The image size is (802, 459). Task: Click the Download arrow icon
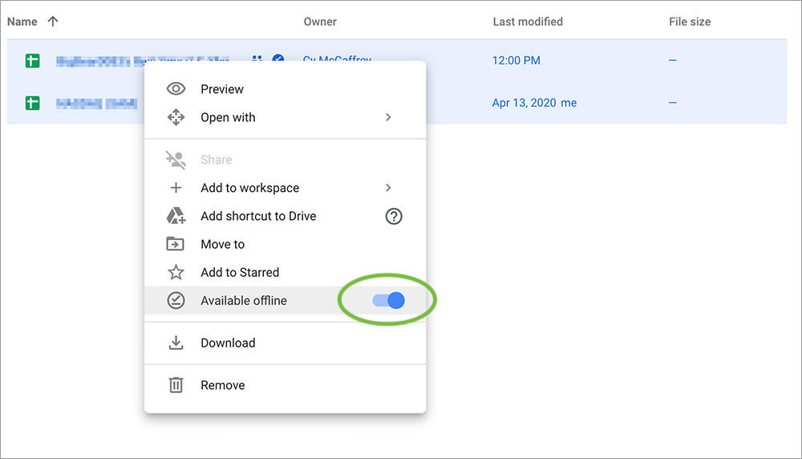tap(176, 343)
